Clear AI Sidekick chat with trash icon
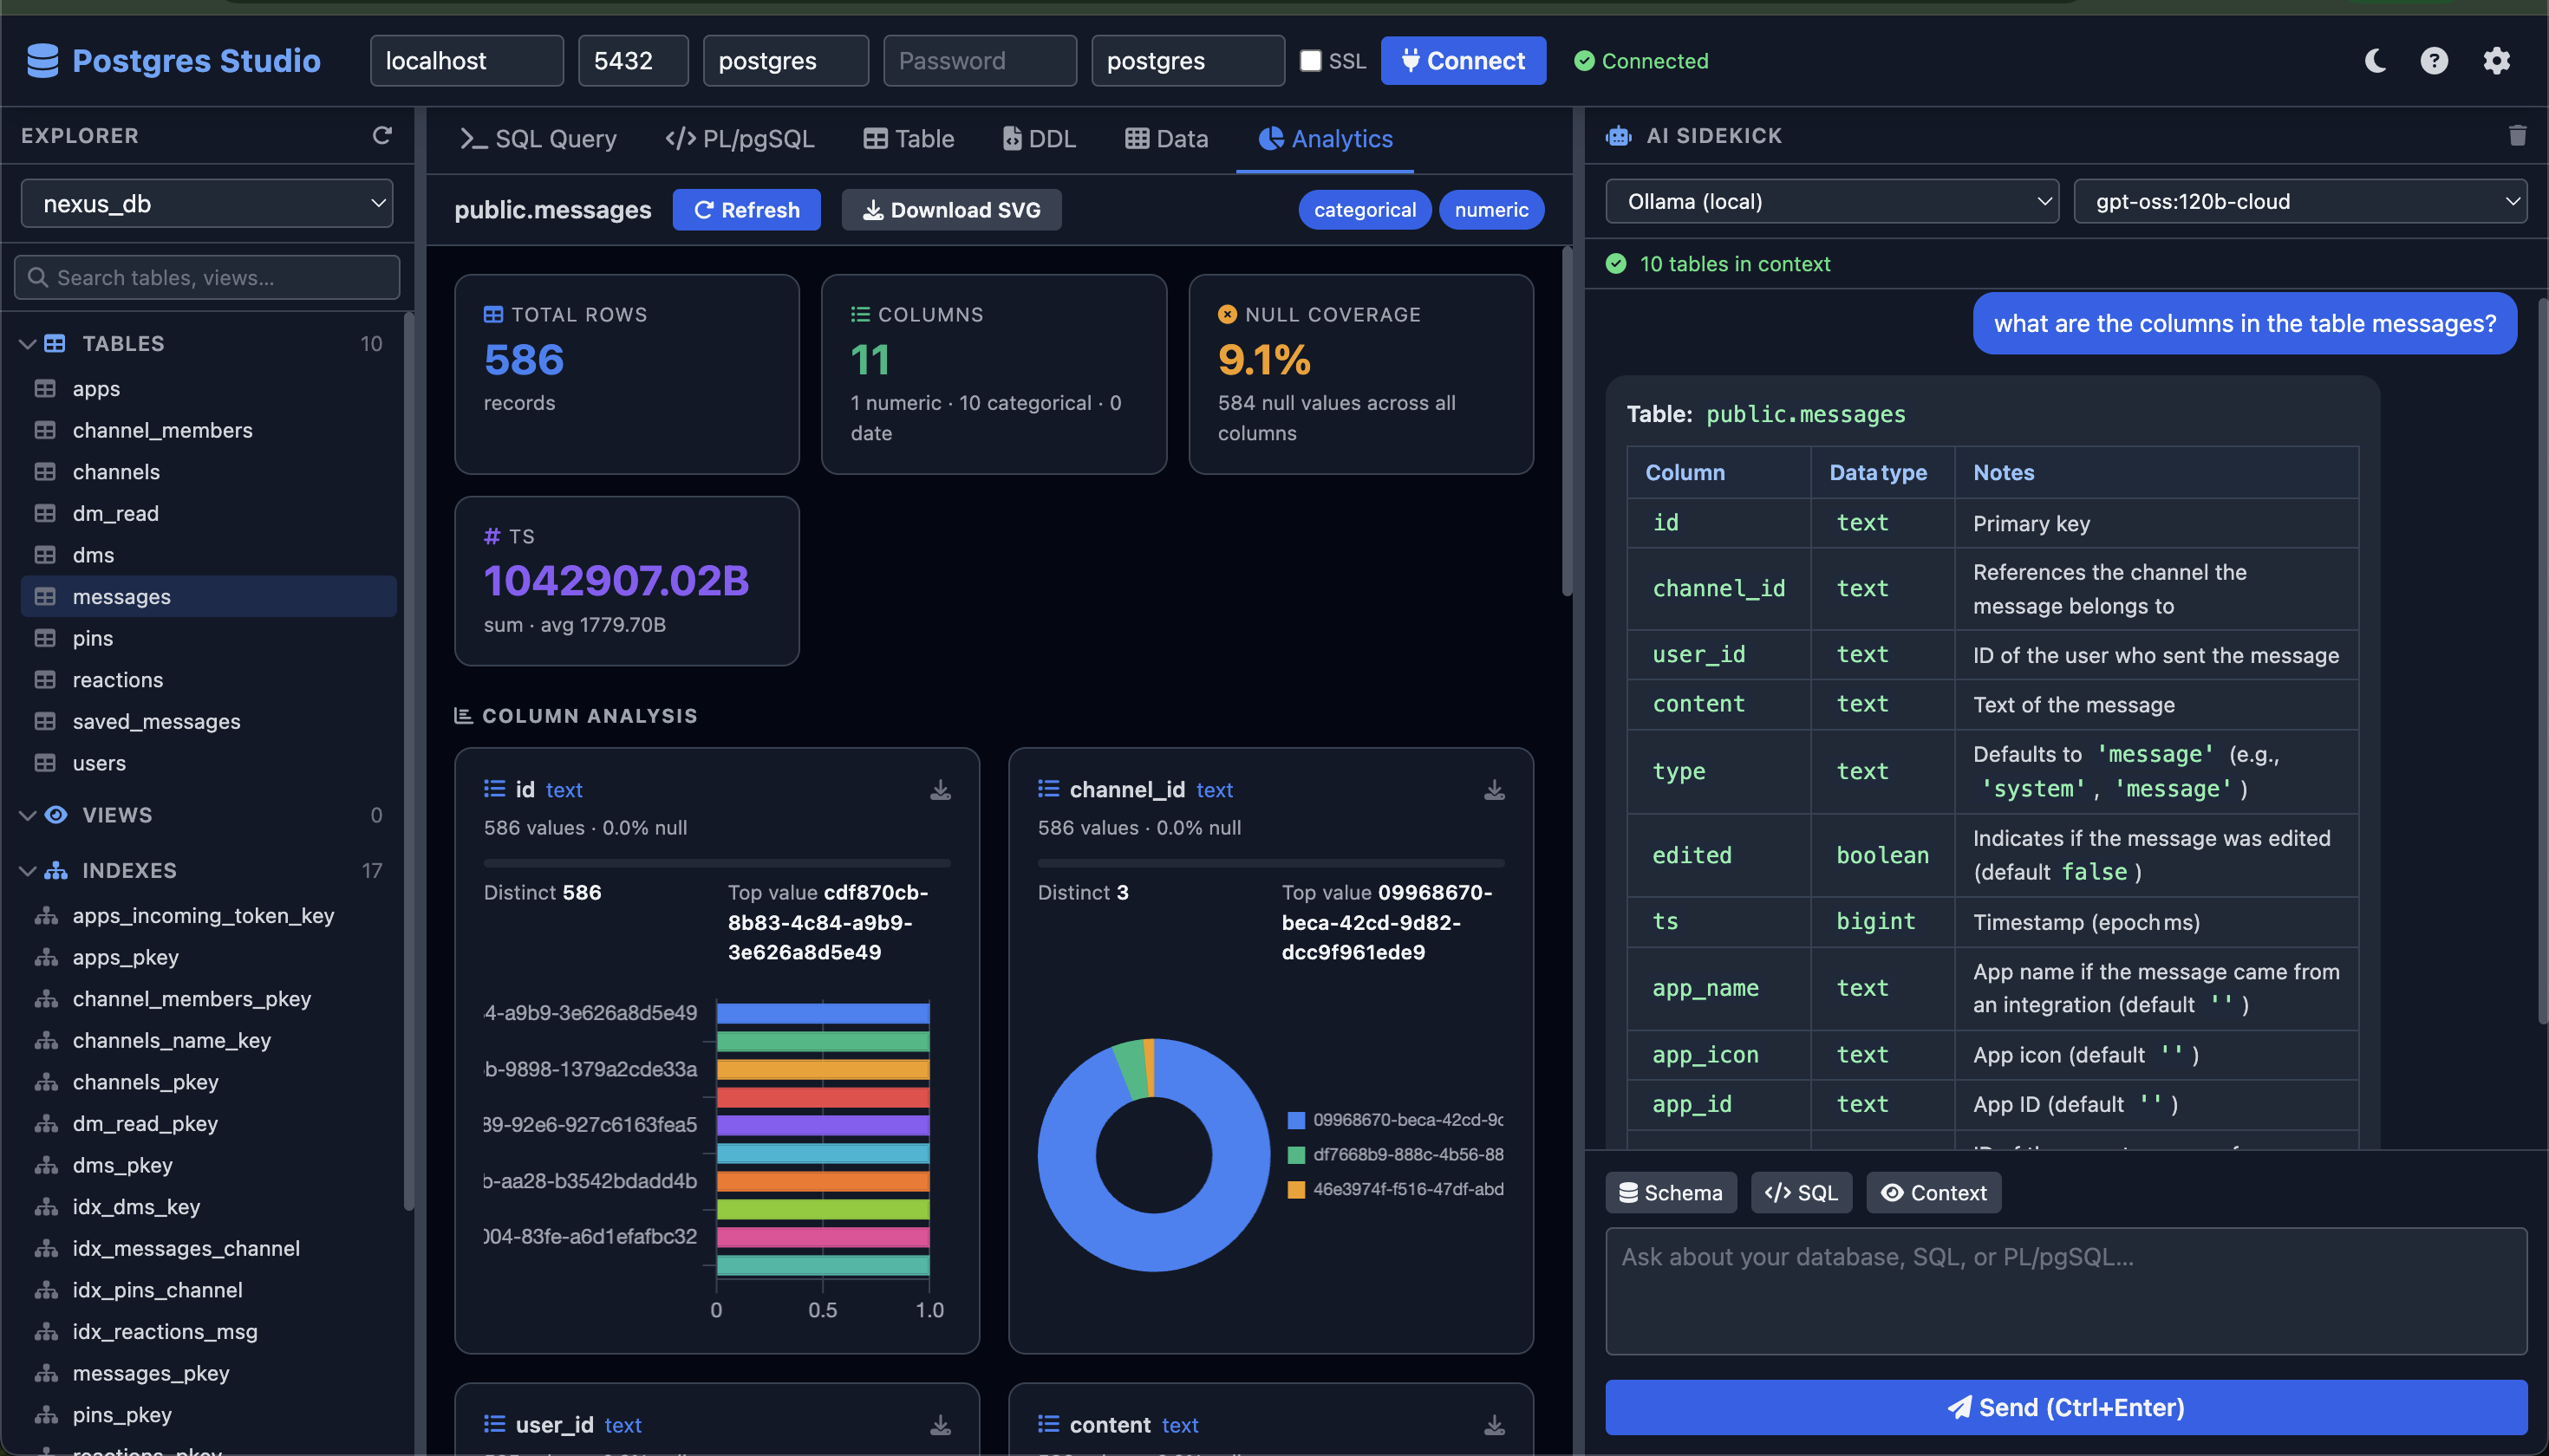Screen dimensions: 2549x1456 (x=2517, y=135)
